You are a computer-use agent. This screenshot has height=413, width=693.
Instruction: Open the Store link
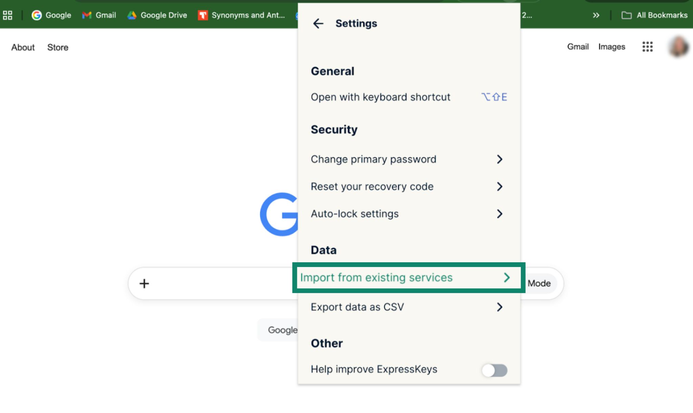(58, 47)
